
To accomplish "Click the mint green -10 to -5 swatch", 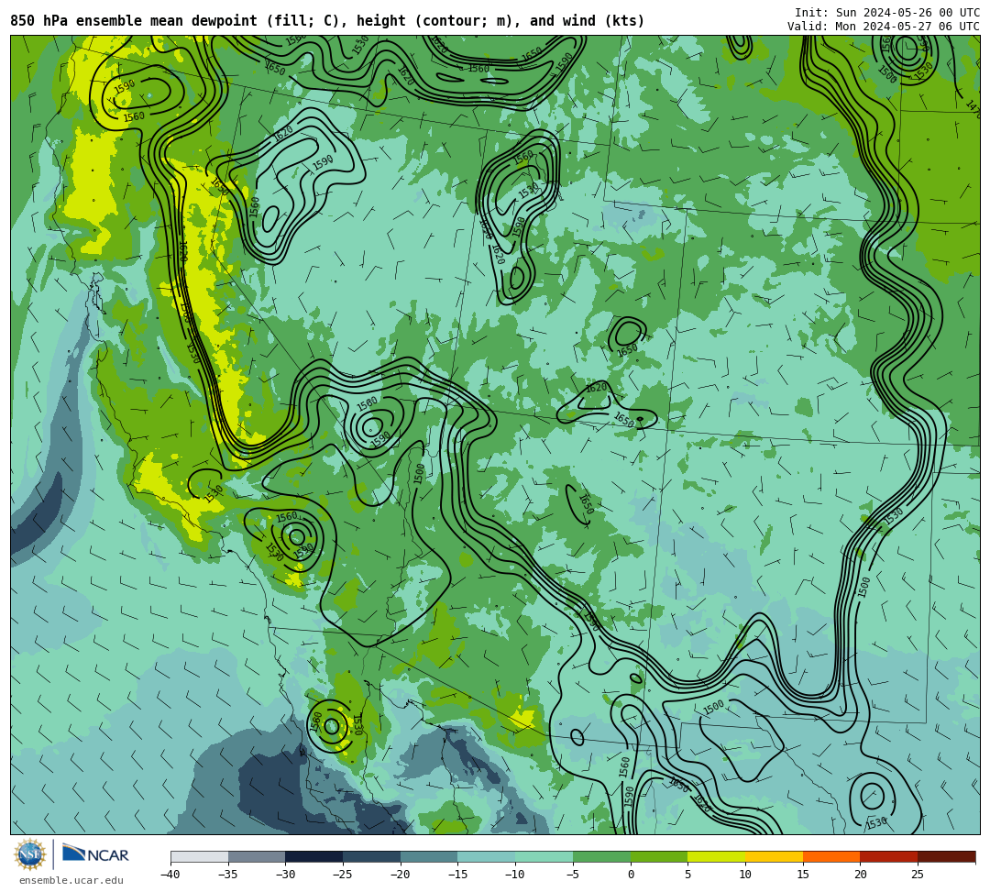I will pos(544,856).
